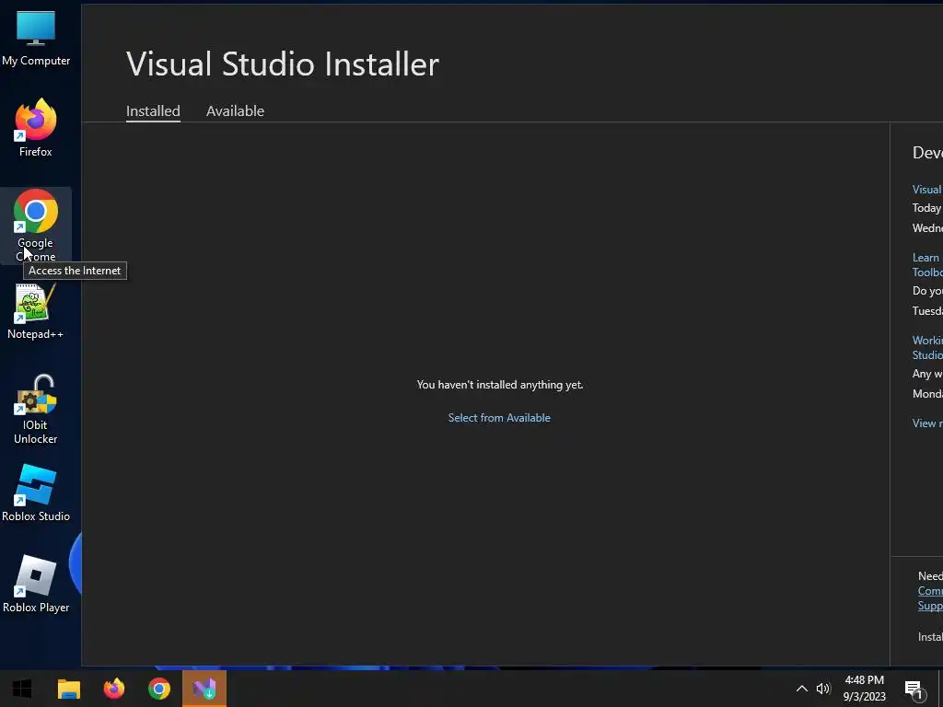
Task: Open the My Computer desktop icon
Action: [x=36, y=37]
